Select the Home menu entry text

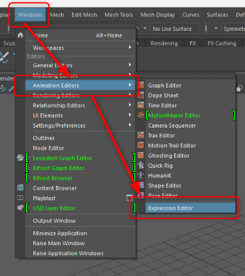(41, 35)
